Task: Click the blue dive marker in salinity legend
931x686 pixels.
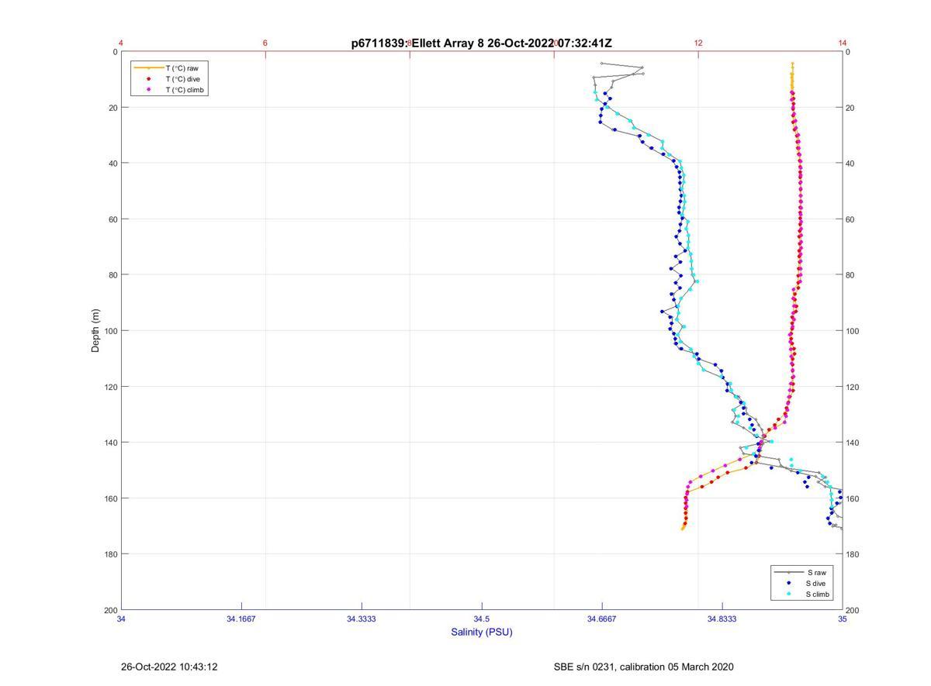Action: point(788,583)
